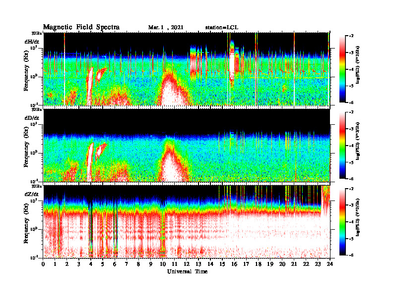The image size is (393, 303).
Task: Click hour tick label '20' on Universal Time axis
Action: pyautogui.click(x=282, y=264)
